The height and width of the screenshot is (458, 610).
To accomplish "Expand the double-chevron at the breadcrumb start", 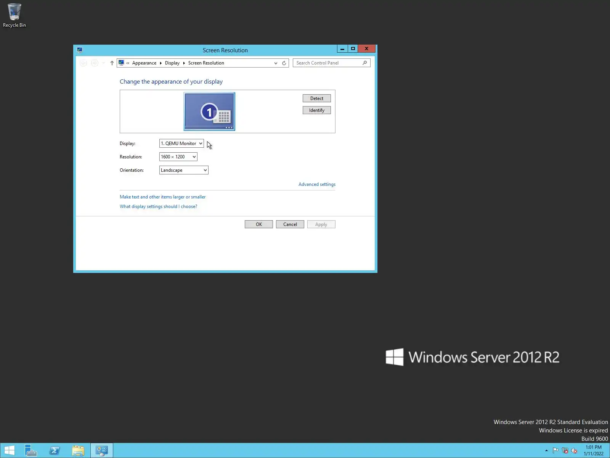I will pyautogui.click(x=128, y=63).
